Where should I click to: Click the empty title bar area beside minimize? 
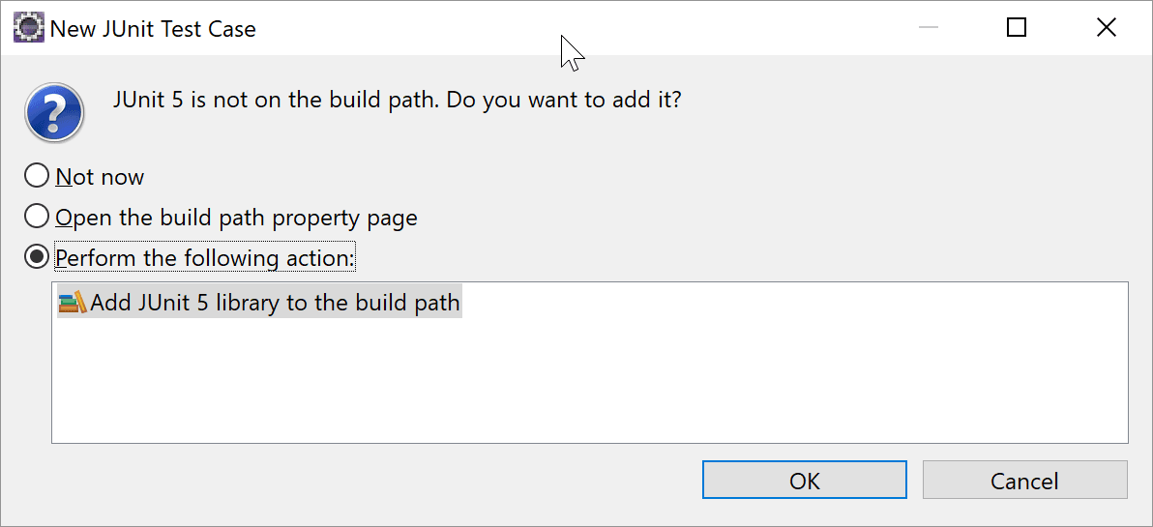point(735,28)
